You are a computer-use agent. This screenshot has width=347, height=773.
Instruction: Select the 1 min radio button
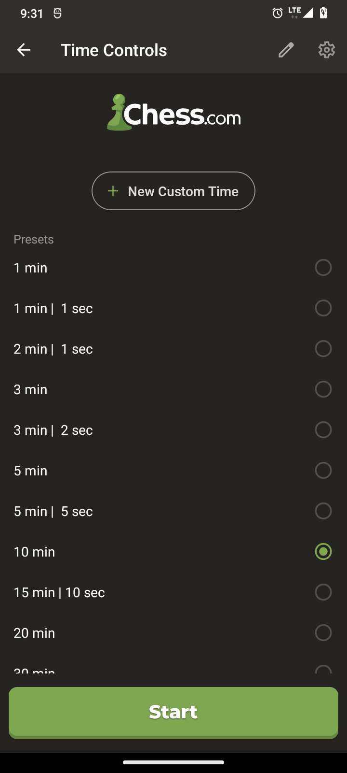click(323, 267)
